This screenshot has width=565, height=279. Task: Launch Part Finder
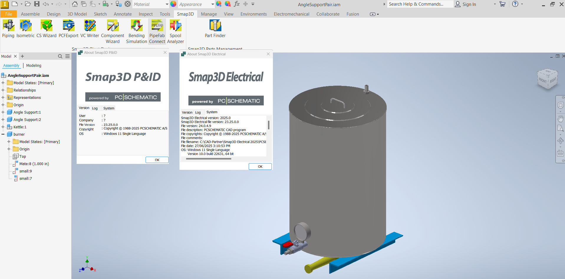[x=215, y=29]
